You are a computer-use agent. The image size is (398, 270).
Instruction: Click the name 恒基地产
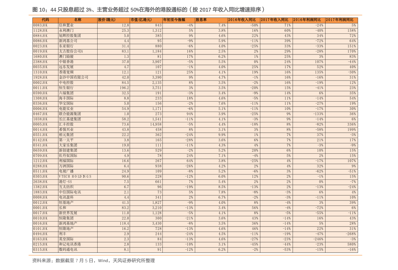point(66,202)
